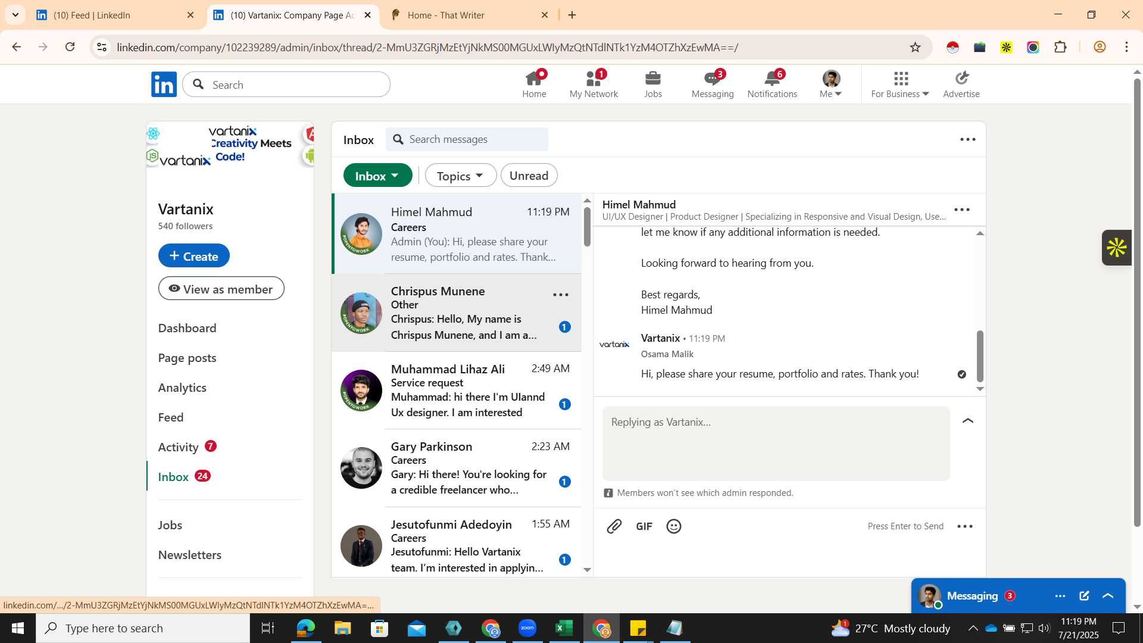1143x643 pixels.
Task: Open Himel Mahmud conversation in list
Action: pos(457,234)
